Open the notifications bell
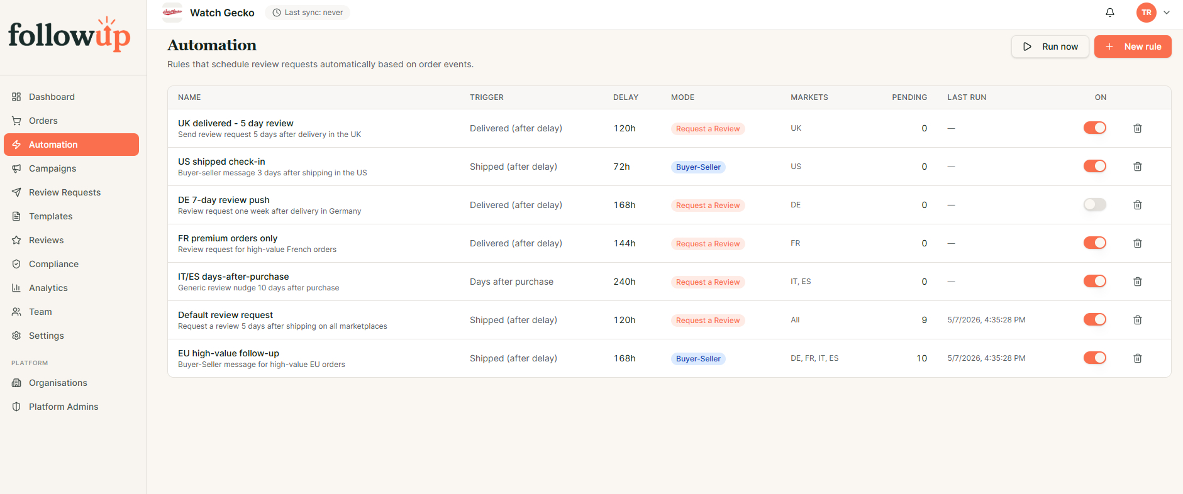 (x=1110, y=13)
